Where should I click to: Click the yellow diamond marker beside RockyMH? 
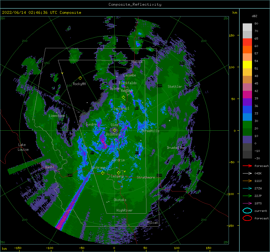80,78
